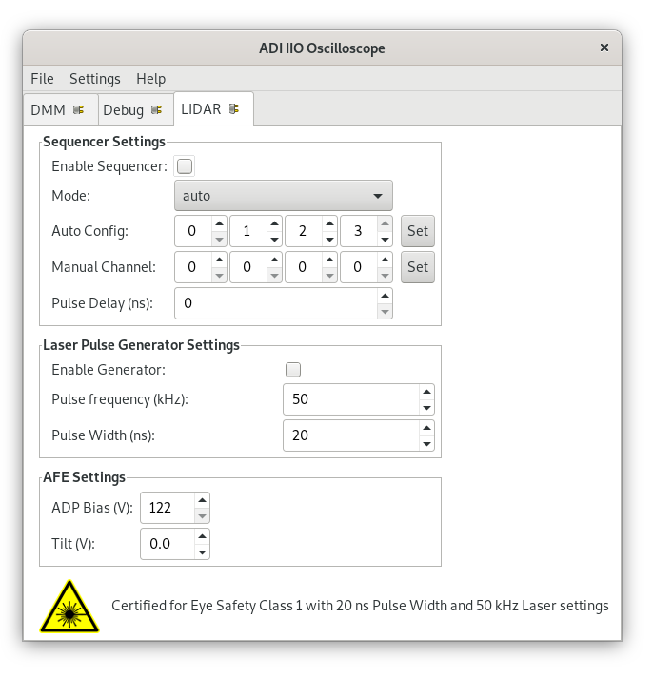
Task: Click Set button for Auto Config
Action: [x=418, y=231]
